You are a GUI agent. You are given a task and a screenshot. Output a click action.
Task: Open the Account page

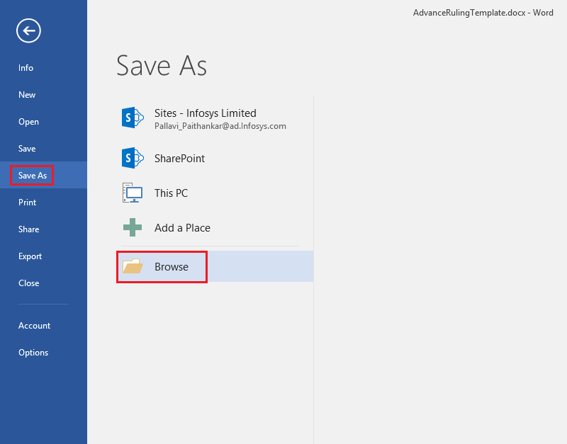point(43,326)
